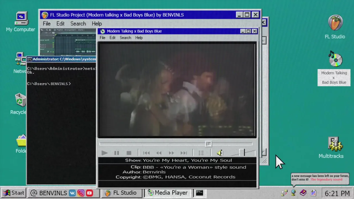Open Help menu in FL Studio Project window

coord(97,23)
